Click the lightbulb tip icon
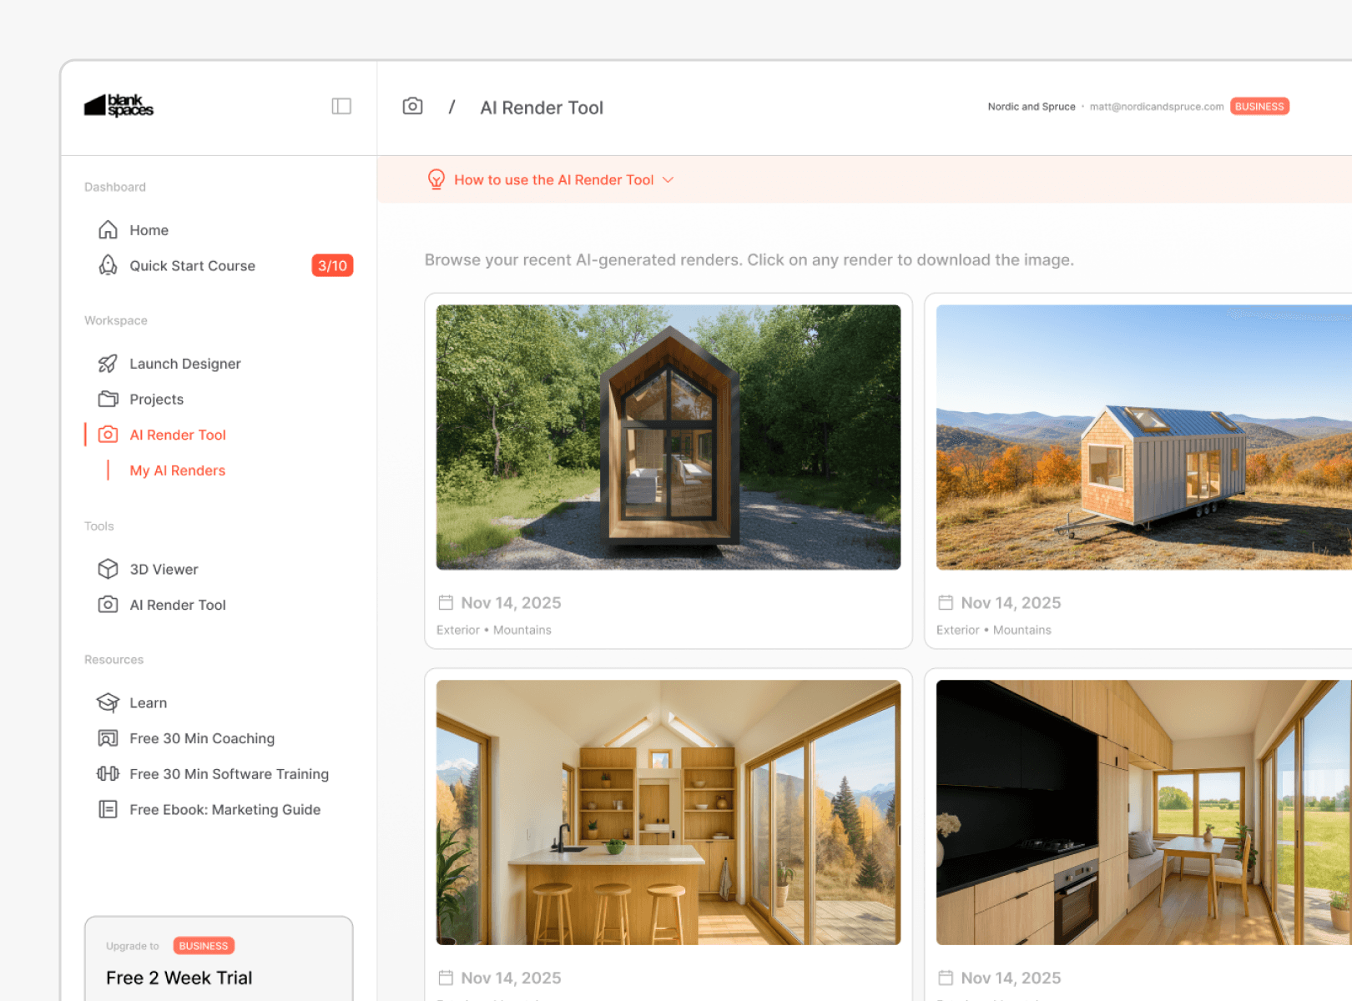Screen dimensions: 1352x1001 tap(436, 179)
